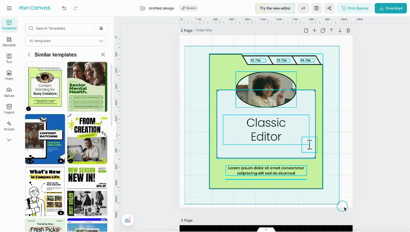Click the folder icon beside Untitled design
This screenshot has width=410, height=232.
click(x=142, y=8)
